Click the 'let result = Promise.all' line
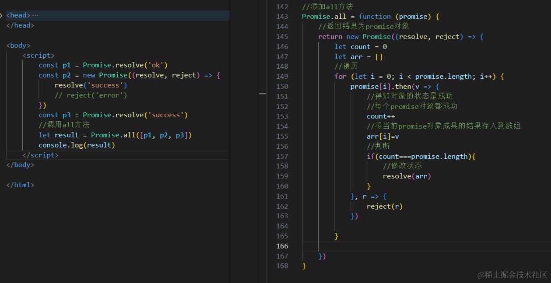Image resolution: width=551 pixels, height=283 pixels. [x=115, y=135]
